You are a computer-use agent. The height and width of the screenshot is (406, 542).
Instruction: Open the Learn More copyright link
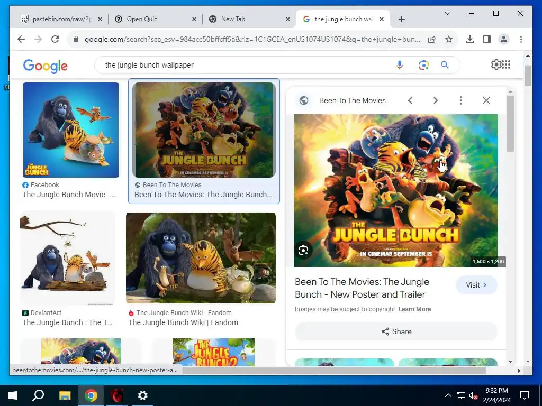point(414,309)
